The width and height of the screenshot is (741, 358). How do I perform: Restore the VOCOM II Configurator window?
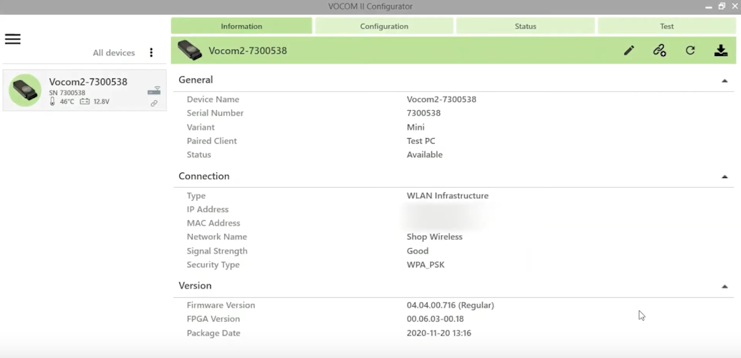click(x=721, y=6)
